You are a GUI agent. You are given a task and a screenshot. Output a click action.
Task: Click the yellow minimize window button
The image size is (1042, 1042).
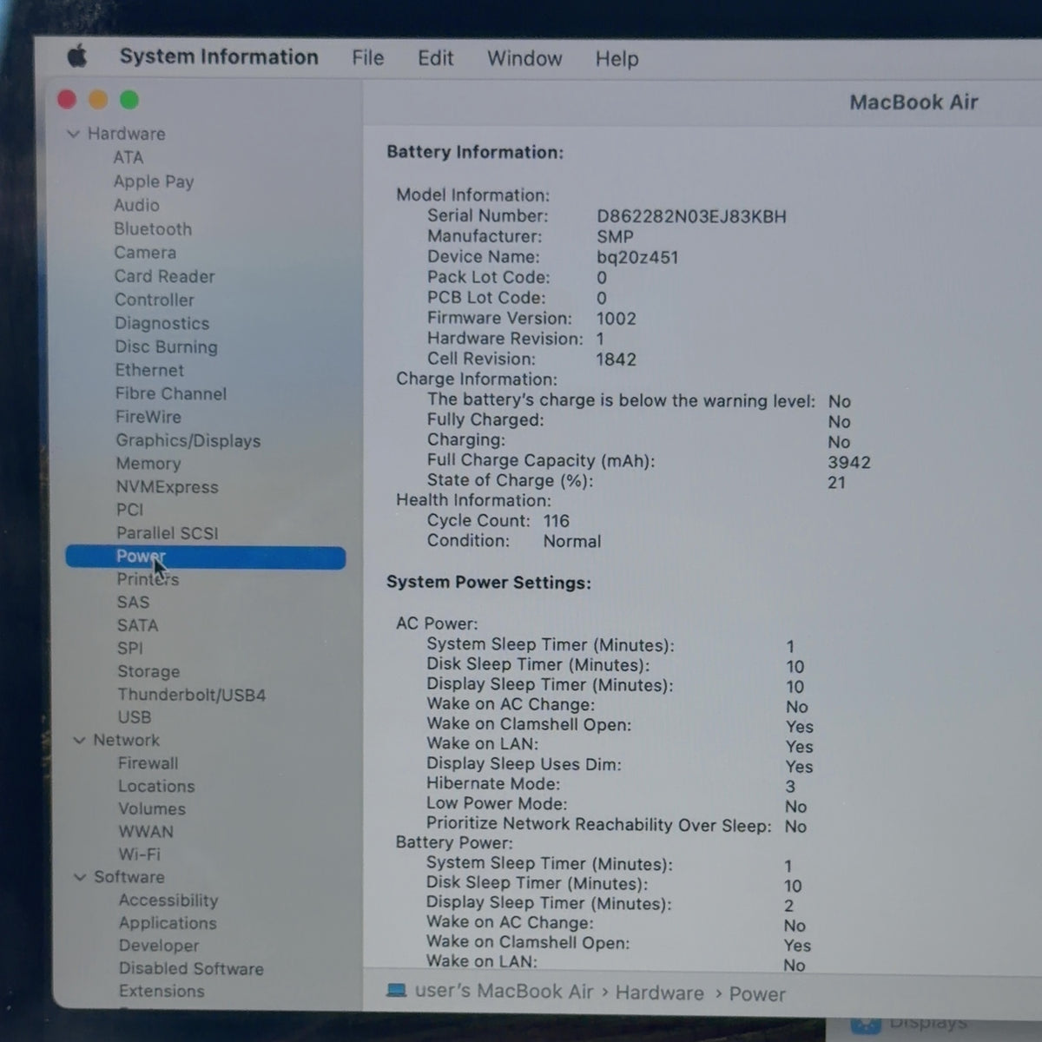click(x=98, y=100)
